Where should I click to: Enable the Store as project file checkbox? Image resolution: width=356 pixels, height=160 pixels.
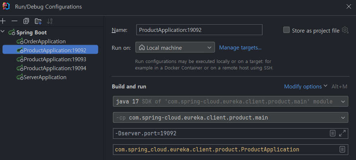[x=286, y=30]
